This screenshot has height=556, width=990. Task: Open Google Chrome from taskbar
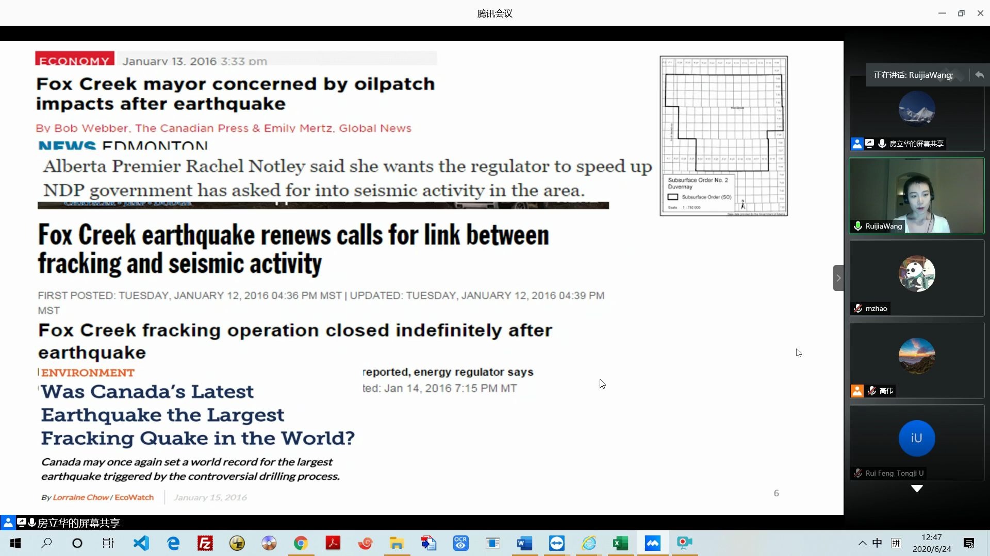301,543
